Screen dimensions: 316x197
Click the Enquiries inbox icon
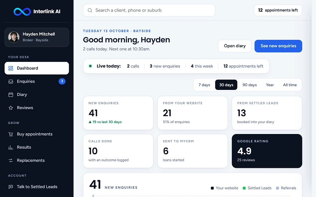point(11,82)
